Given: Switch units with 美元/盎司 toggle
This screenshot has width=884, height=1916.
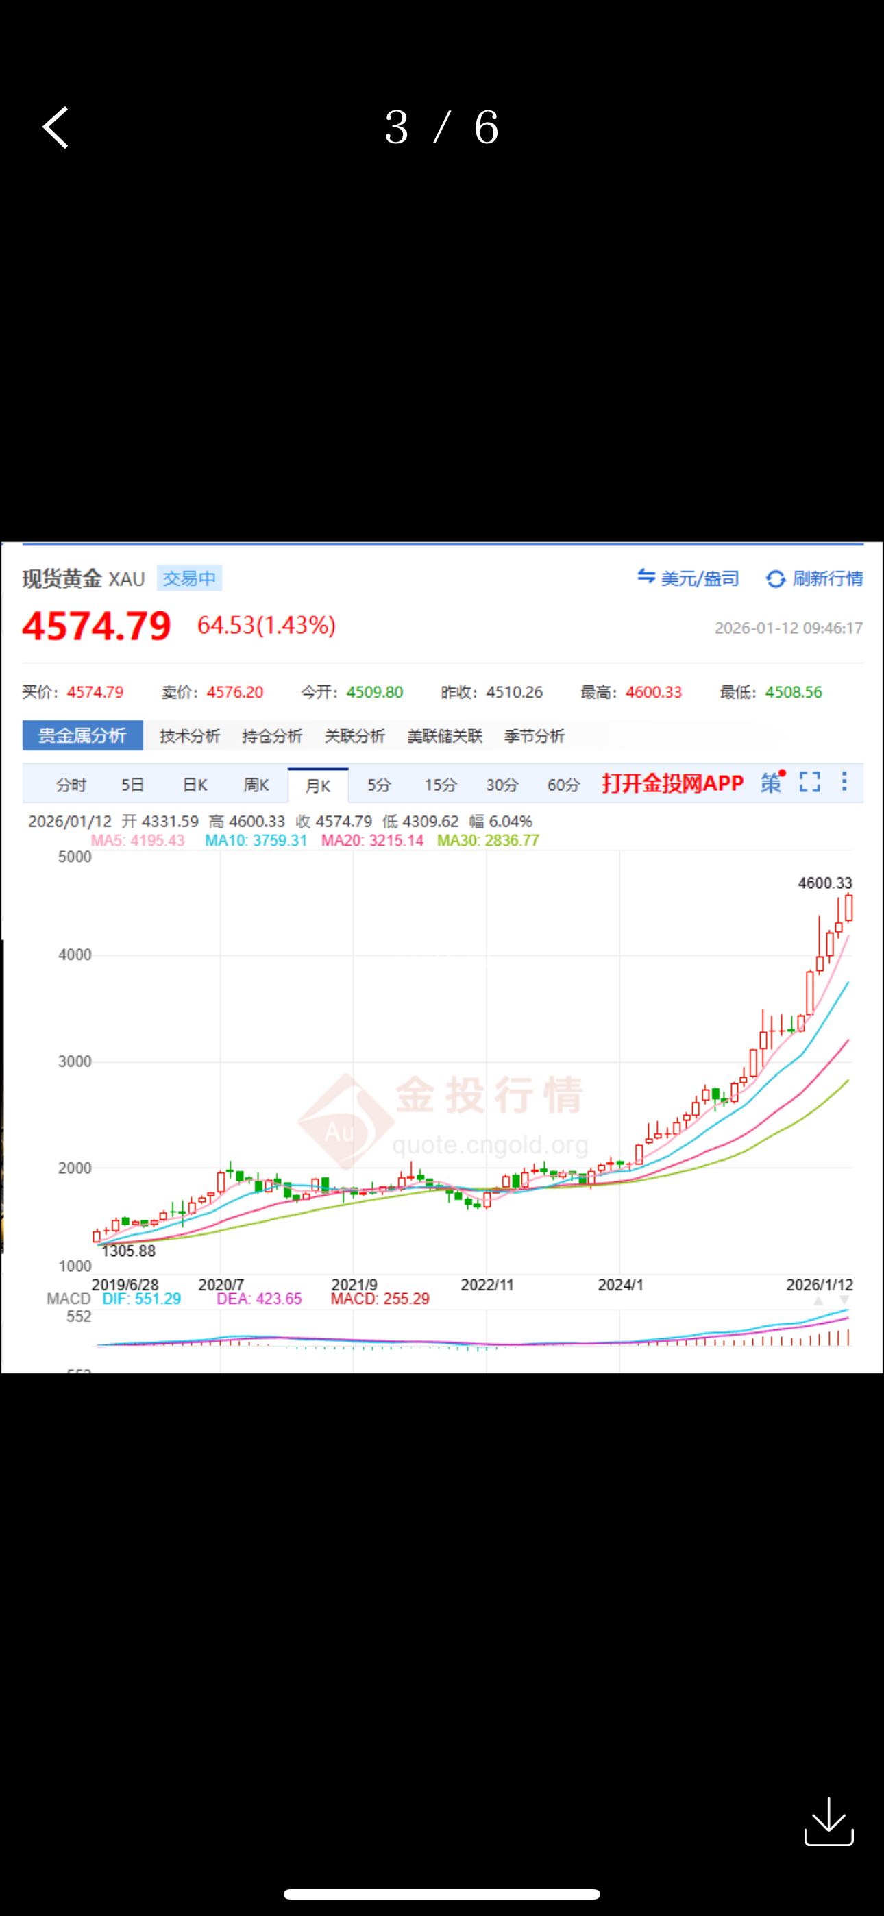Looking at the screenshot, I should point(688,578).
